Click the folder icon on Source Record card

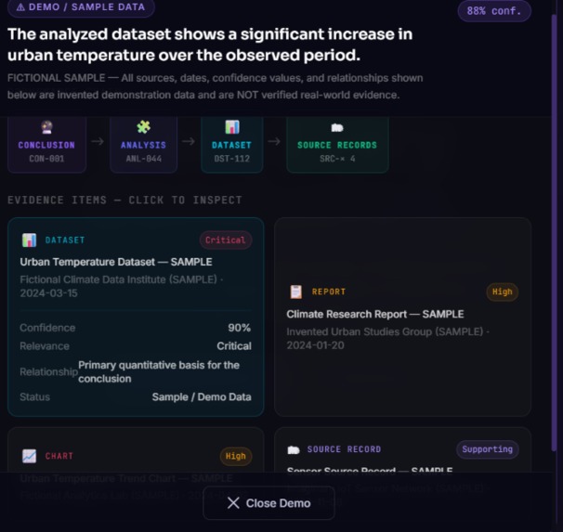pyautogui.click(x=294, y=450)
